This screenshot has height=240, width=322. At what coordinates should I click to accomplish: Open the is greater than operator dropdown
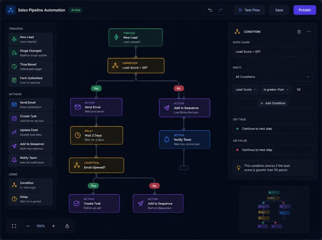[x=276, y=90]
